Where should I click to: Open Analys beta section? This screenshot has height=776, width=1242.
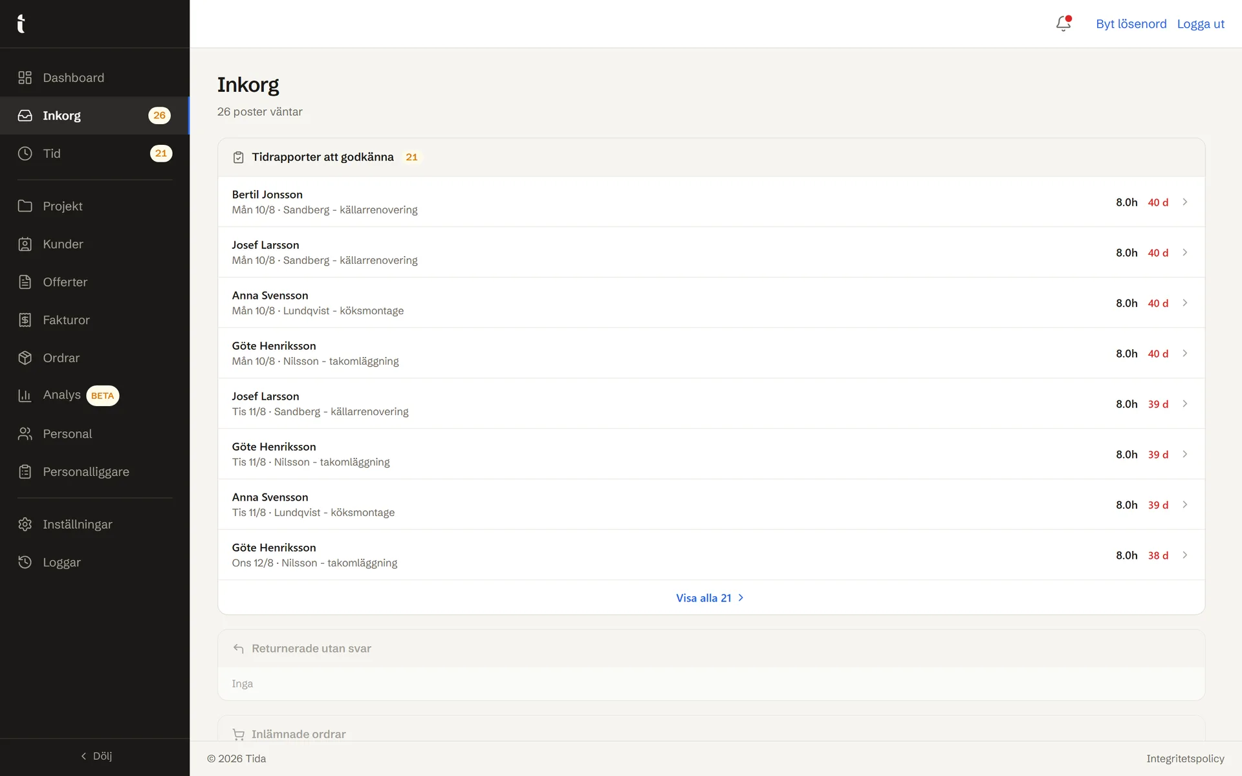coord(94,395)
